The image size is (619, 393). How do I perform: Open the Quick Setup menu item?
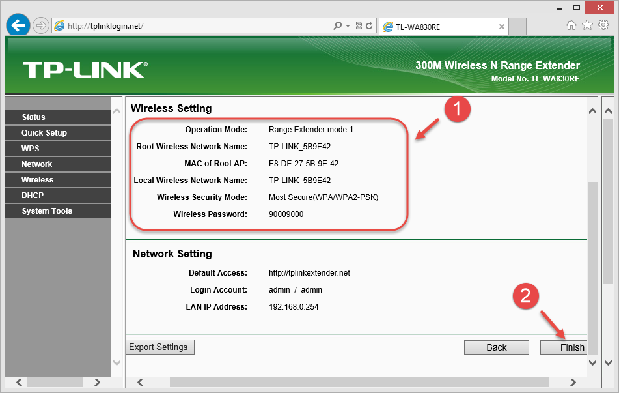(59, 133)
